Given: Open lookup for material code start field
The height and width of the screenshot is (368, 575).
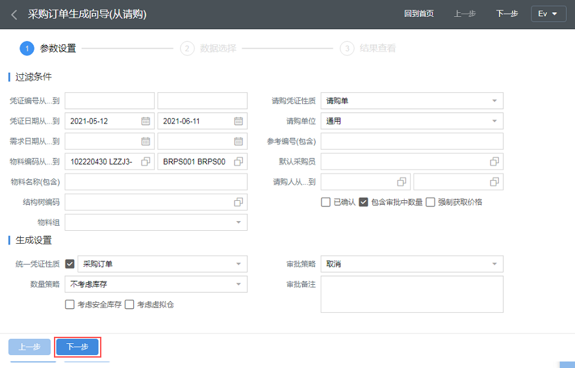Looking at the screenshot, I should [146, 161].
